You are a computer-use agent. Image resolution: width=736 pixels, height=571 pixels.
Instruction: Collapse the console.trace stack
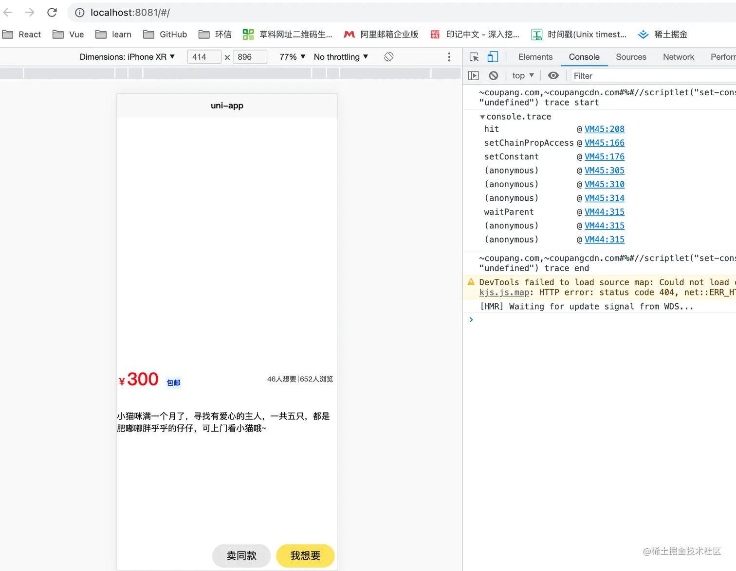point(482,117)
